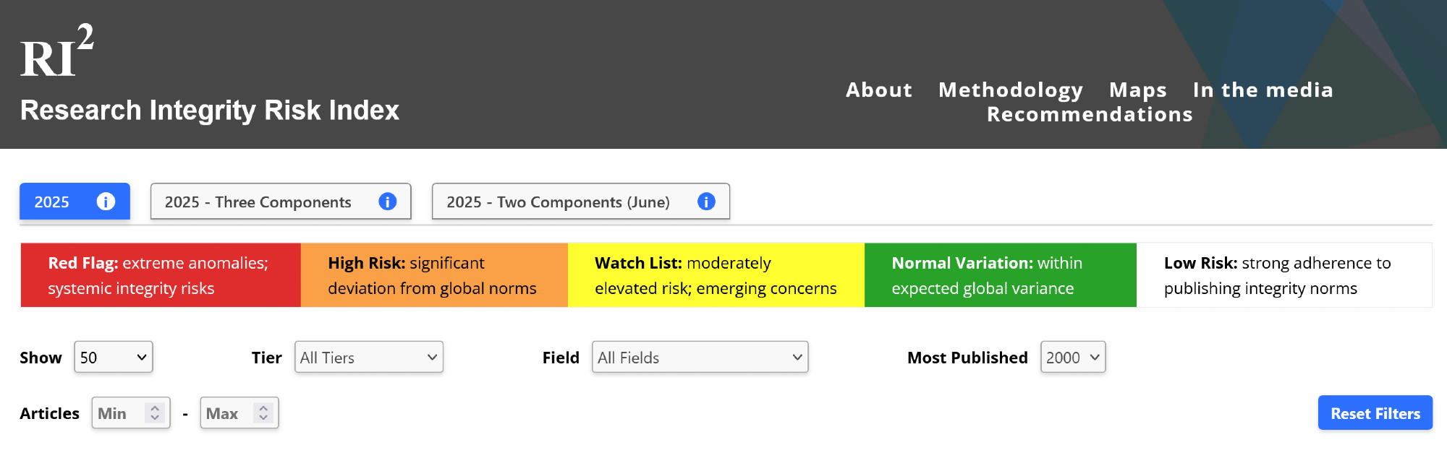Click the RI² logo
The height and width of the screenshot is (458, 1447).
56,52
